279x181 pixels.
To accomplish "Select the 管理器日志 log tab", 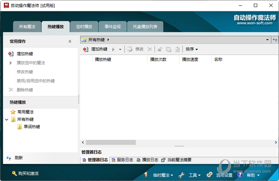I will point(95,160).
